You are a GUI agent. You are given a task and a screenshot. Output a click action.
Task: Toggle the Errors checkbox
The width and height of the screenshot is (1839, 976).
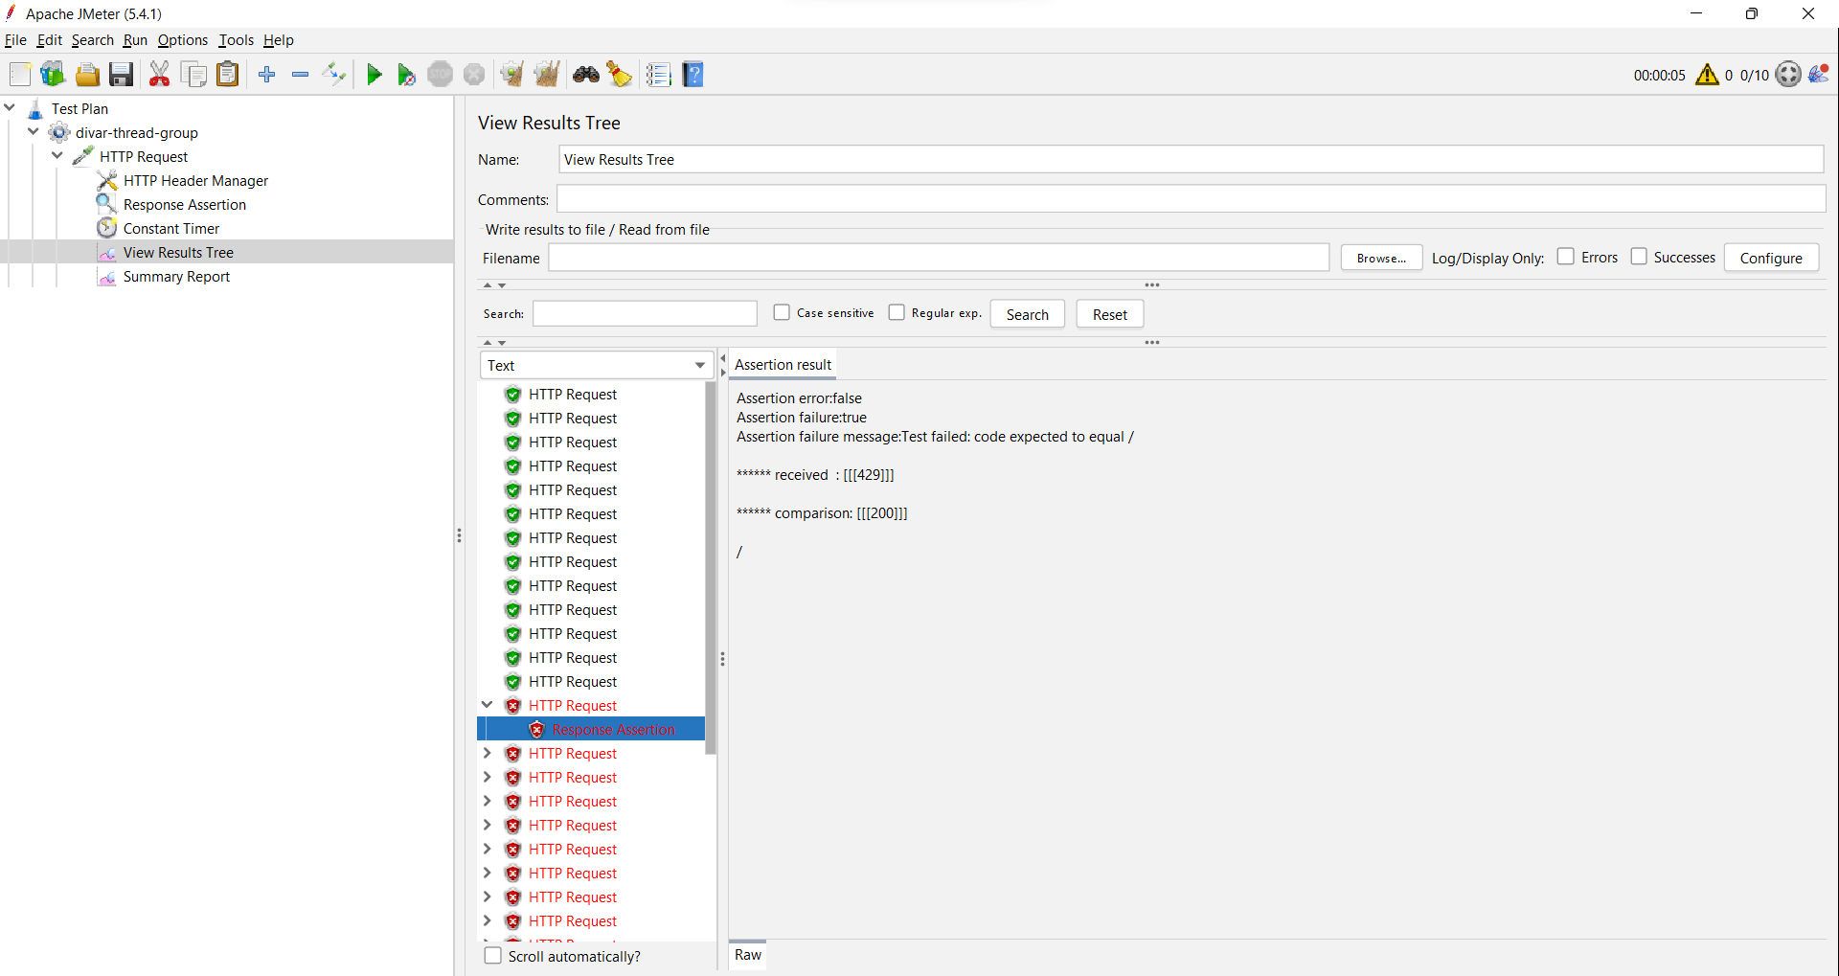coord(1565,257)
